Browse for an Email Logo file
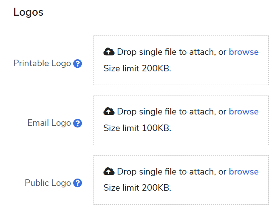 (x=244, y=112)
